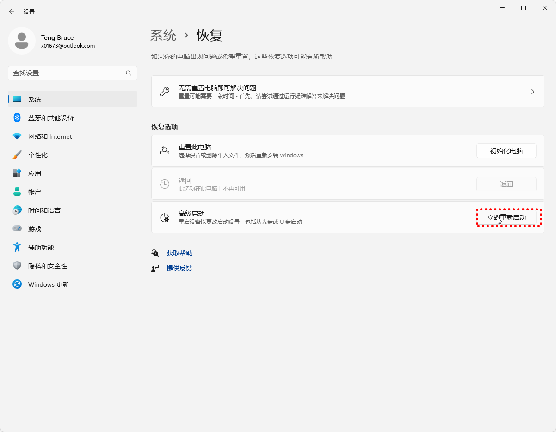Image resolution: width=556 pixels, height=432 pixels.
Task: Click the accessibility figure icon for 辅助功能
Action: coord(17,247)
